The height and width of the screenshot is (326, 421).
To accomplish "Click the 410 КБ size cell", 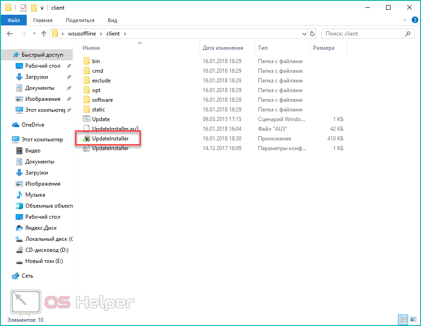I will (x=335, y=139).
